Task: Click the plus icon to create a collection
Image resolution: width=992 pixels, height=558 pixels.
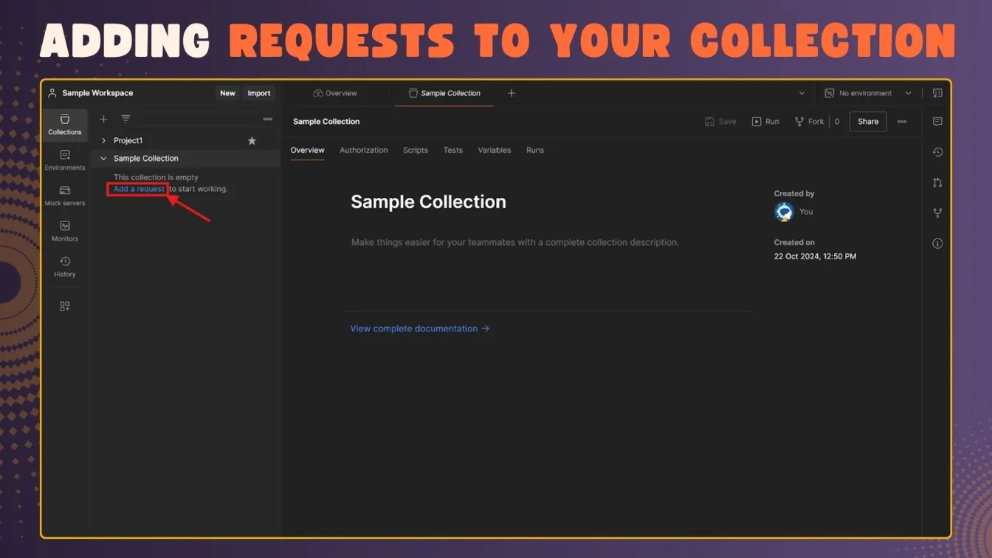Action: click(x=103, y=119)
